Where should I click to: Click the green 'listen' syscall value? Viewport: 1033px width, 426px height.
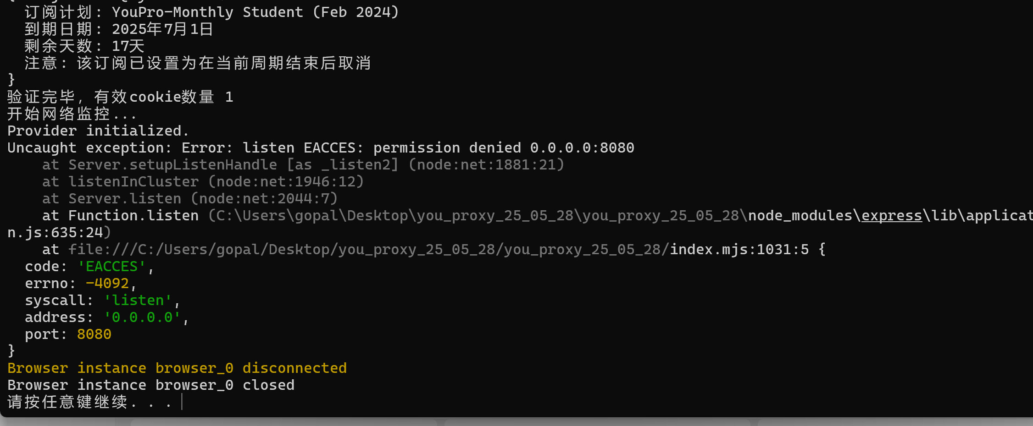coord(138,300)
